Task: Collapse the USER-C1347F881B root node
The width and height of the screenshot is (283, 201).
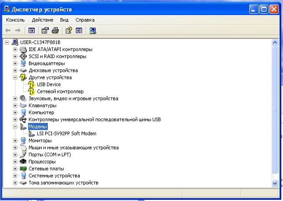Action: click(7, 43)
